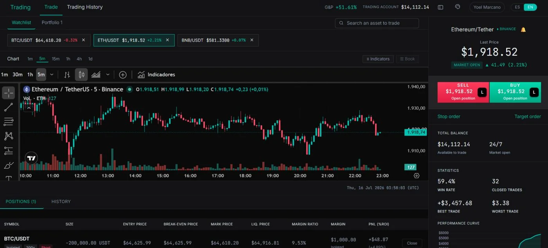Switch to the Portfolio 1 tab
The image size is (548, 248).
[52, 23]
